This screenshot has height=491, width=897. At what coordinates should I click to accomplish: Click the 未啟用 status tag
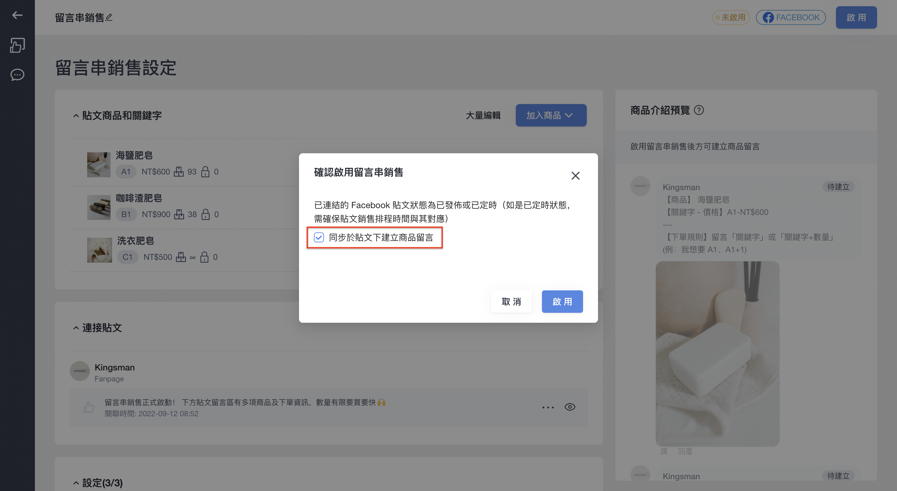(x=731, y=17)
